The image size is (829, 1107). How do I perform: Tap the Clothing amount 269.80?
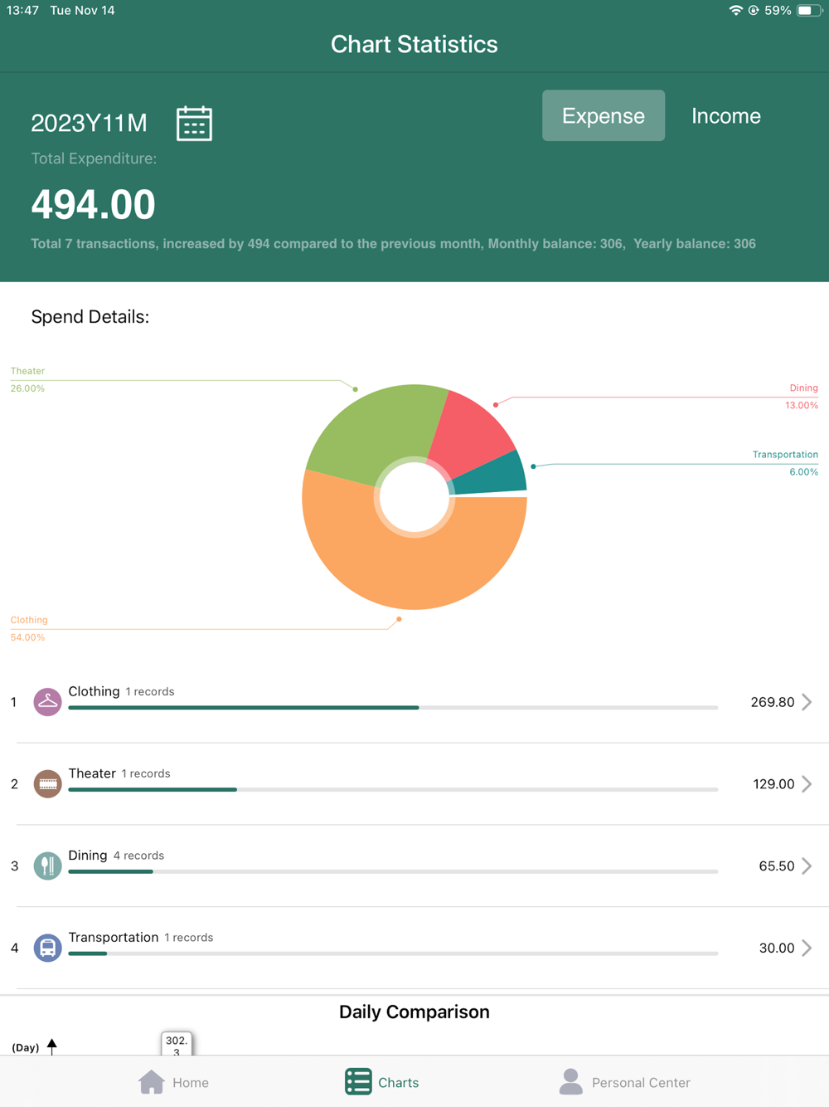point(773,702)
